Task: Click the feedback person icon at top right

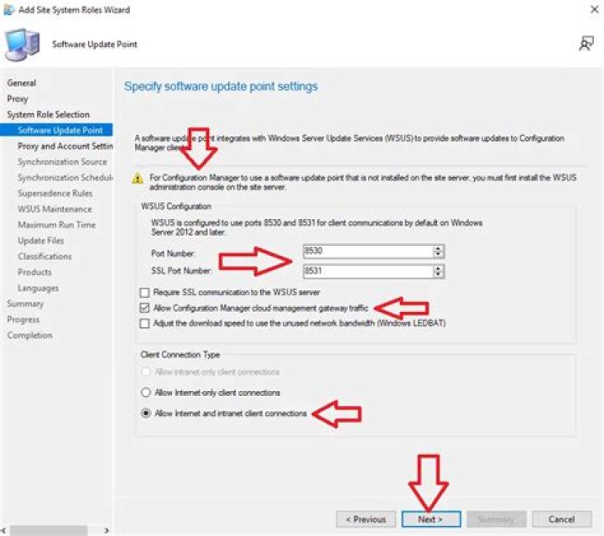Action: coord(586,44)
